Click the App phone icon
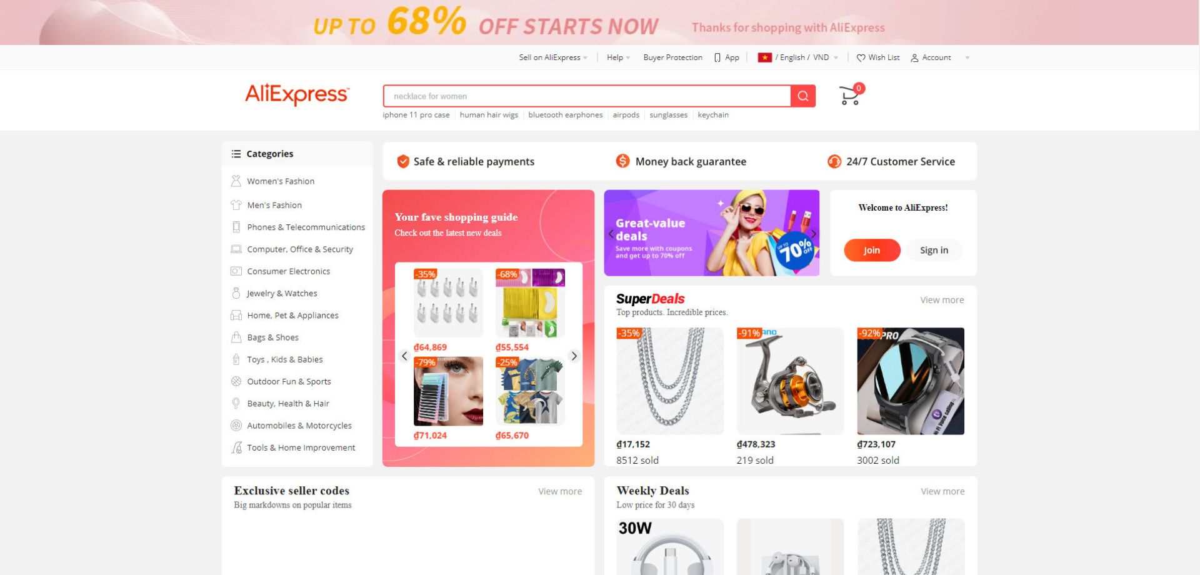The height and width of the screenshot is (575, 1200). point(717,57)
